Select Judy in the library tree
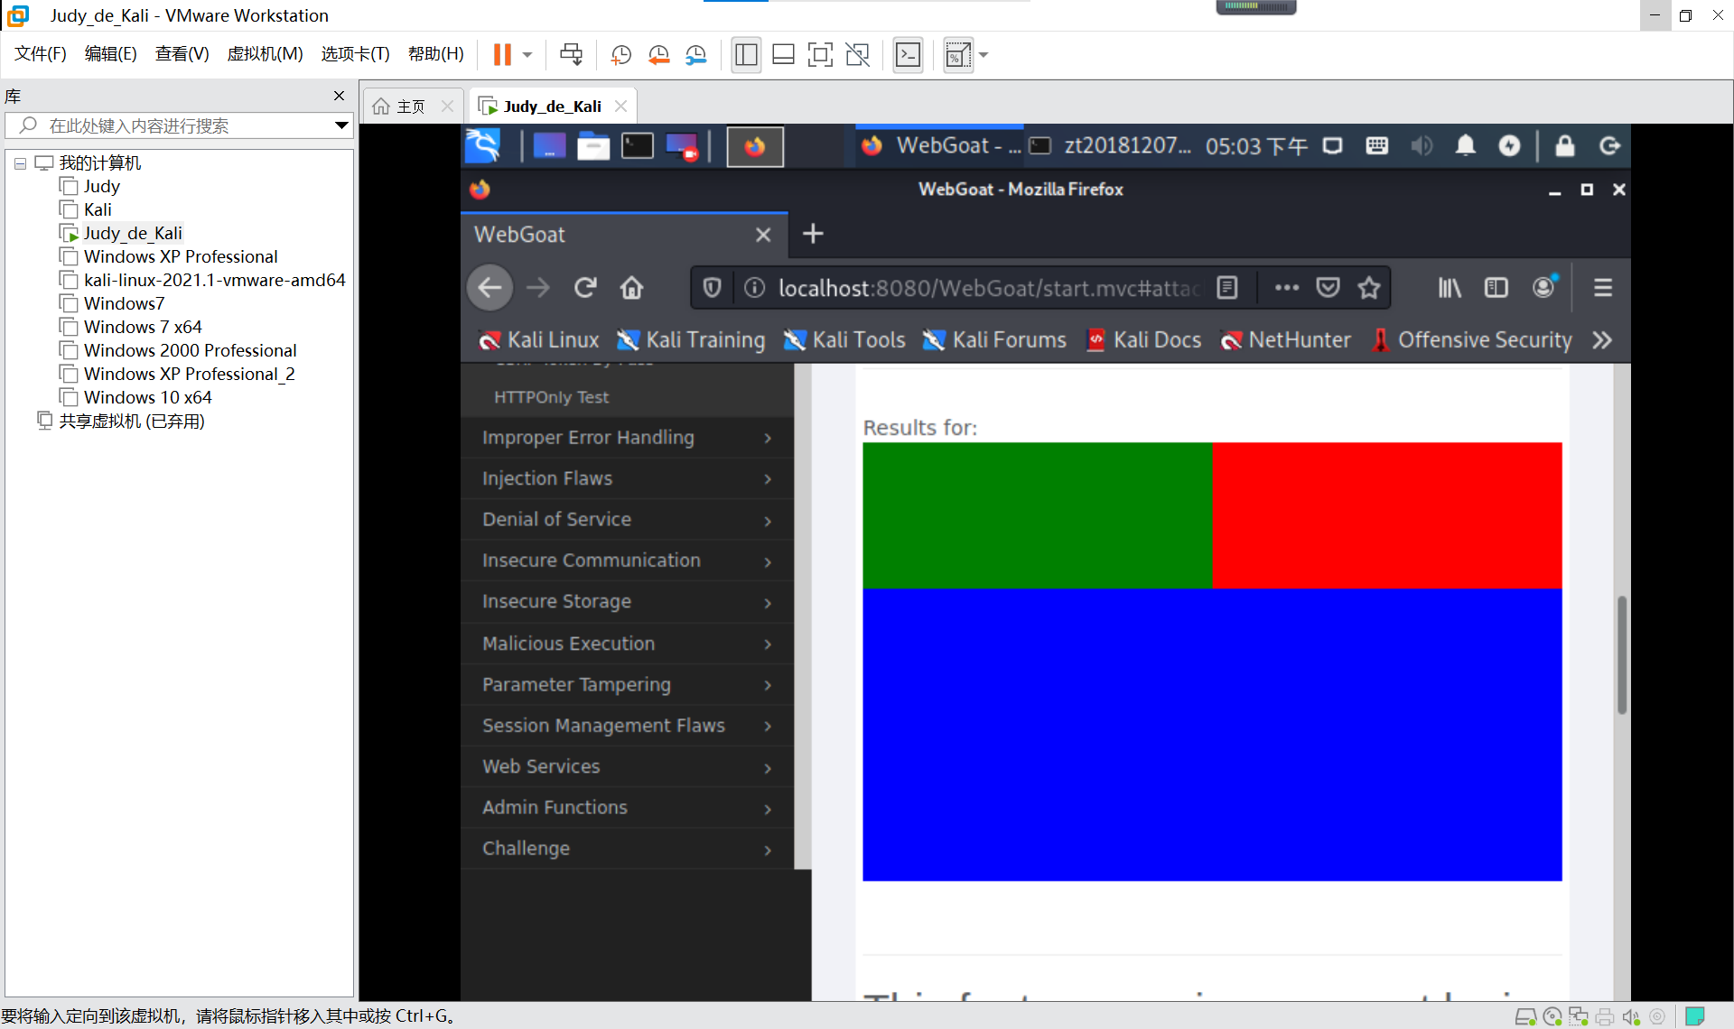 point(101,186)
